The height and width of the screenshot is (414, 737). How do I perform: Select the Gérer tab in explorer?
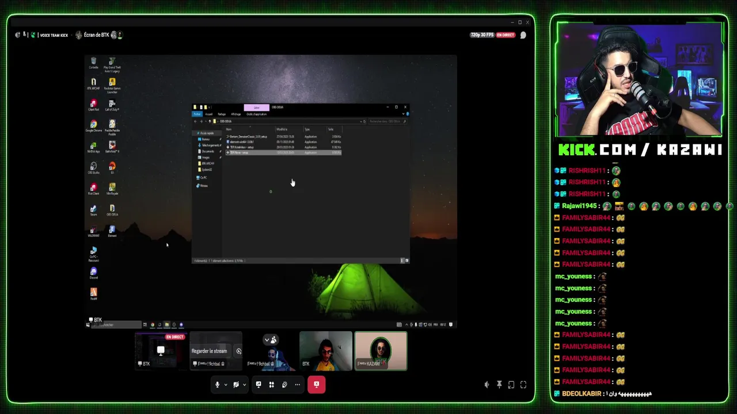click(257, 108)
